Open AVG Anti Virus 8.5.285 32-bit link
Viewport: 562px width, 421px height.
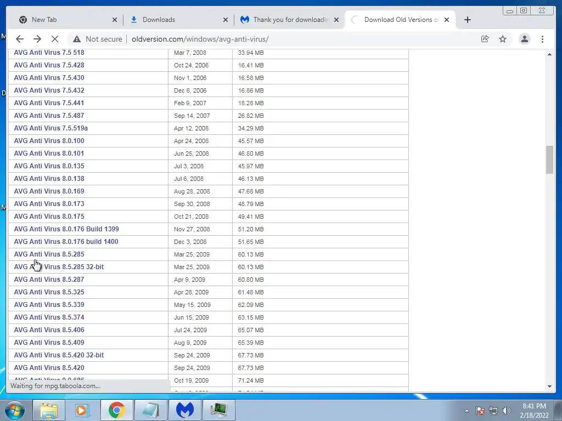59,267
